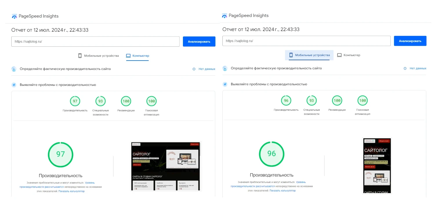
Task: Click PageSpeed Insights logo above the desktop report
Action: [x=14, y=16]
